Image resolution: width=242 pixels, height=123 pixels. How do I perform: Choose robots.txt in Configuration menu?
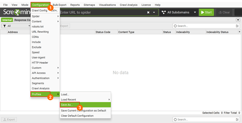coord(45,26)
